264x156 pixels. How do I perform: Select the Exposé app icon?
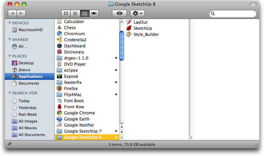[x=59, y=76]
